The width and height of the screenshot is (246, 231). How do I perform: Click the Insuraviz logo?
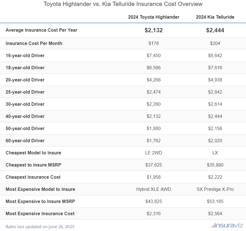click(227, 226)
